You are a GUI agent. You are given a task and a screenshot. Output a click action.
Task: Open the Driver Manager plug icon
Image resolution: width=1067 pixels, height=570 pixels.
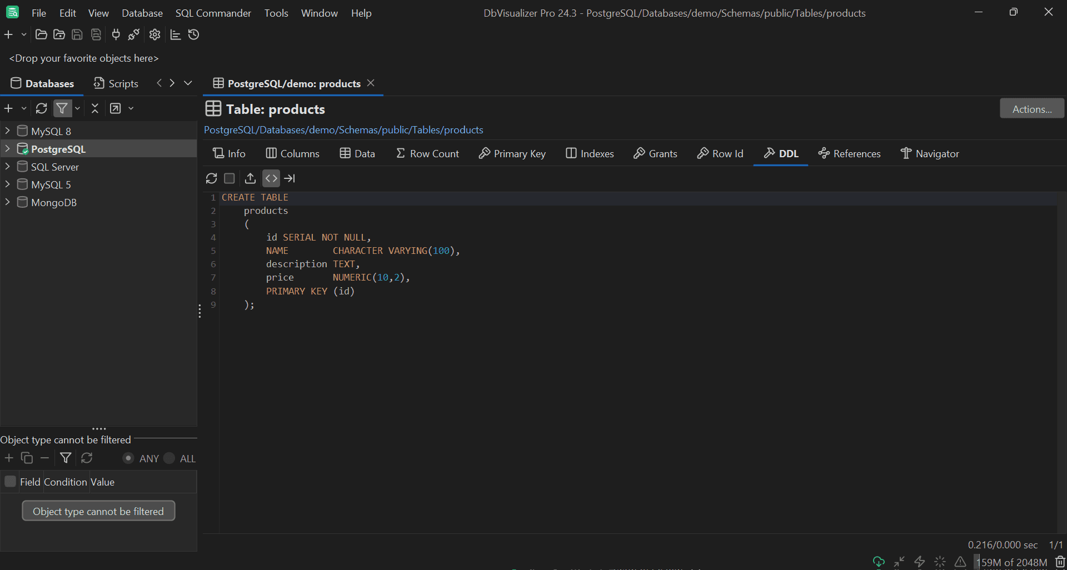(116, 34)
